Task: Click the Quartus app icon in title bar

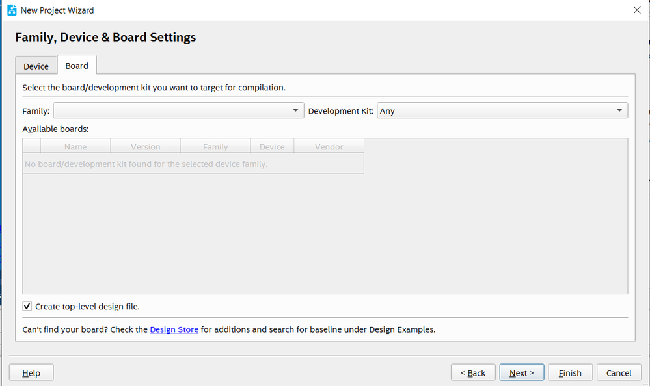Action: [x=12, y=10]
